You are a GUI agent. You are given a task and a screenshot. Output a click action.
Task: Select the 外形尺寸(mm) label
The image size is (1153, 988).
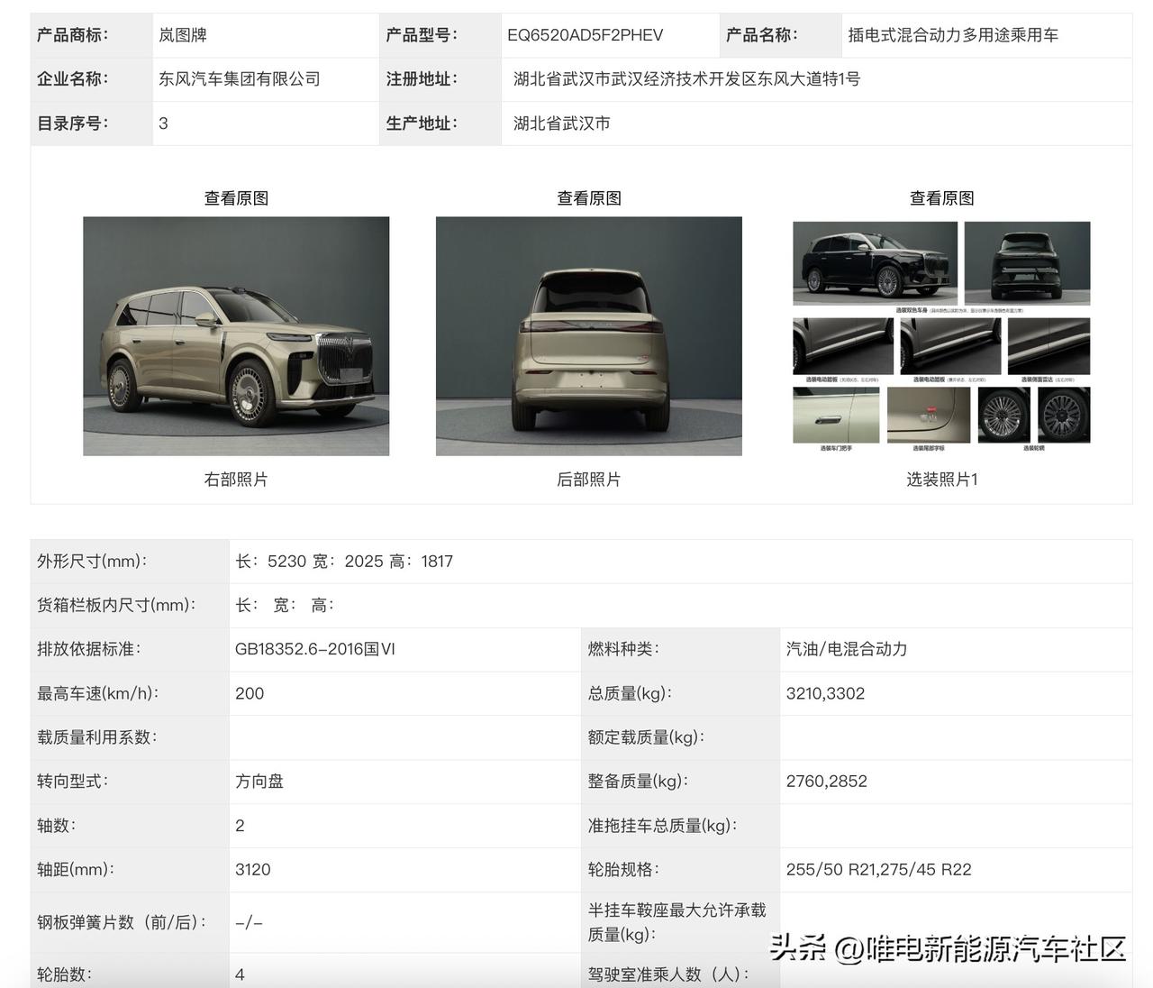coord(92,562)
